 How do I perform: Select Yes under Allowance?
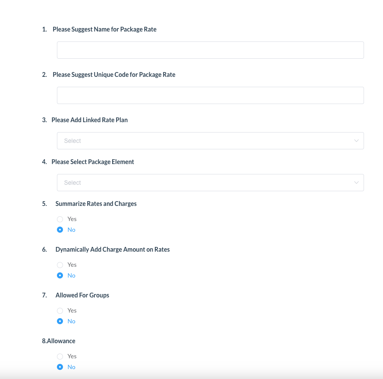[60, 356]
